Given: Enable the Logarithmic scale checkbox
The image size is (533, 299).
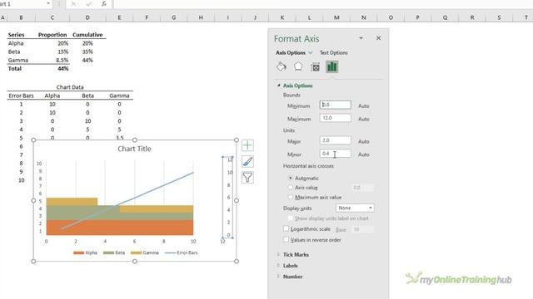Looking at the screenshot, I should click(286, 229).
